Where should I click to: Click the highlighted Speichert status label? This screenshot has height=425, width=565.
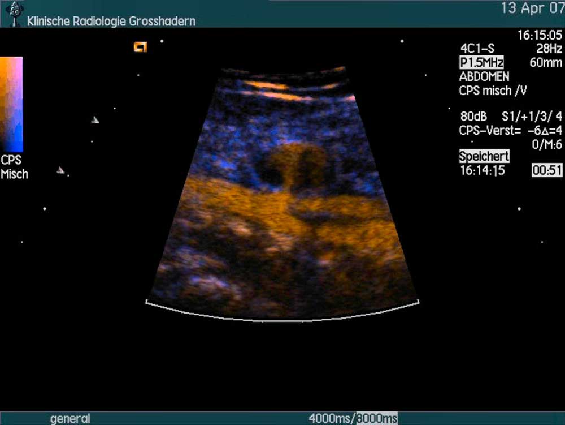pyautogui.click(x=484, y=157)
